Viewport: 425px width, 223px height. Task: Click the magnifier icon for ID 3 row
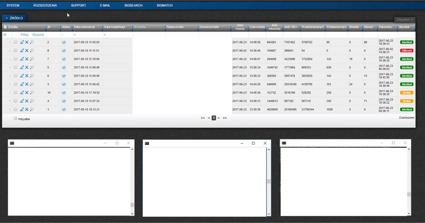32,84
